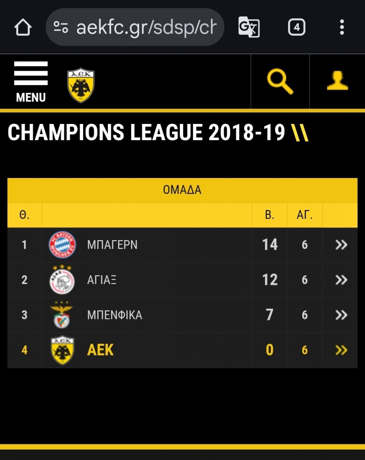Open the site info icon in address bar
Viewport: 365px width, 460px height.
tap(60, 28)
